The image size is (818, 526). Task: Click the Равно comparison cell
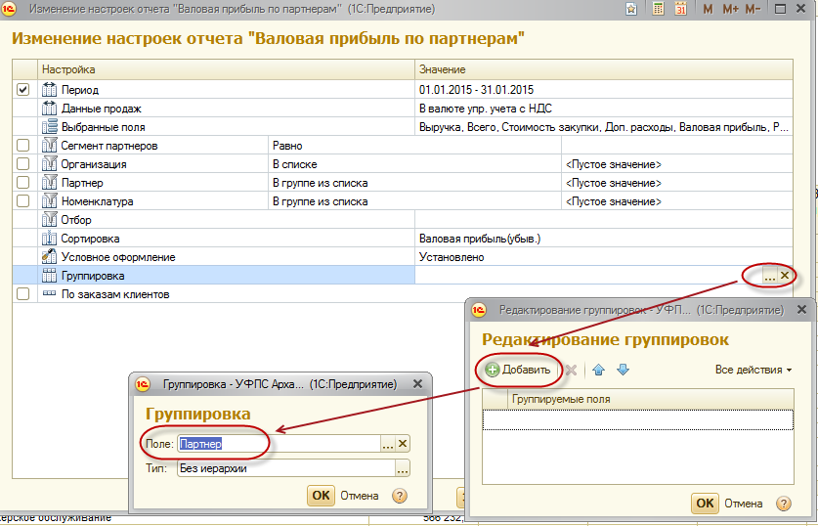tap(414, 146)
